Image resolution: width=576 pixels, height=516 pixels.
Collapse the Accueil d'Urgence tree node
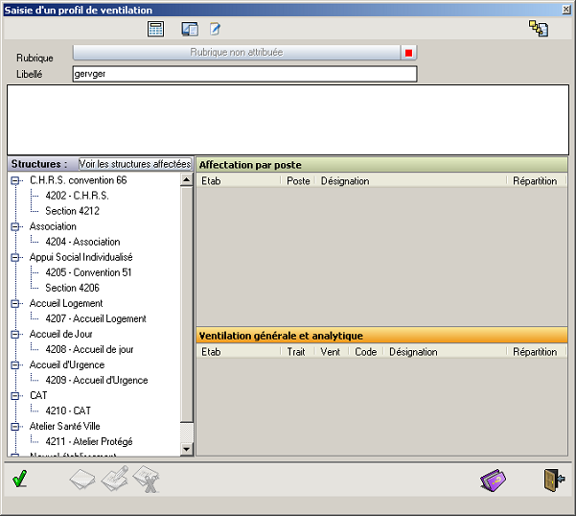15,364
